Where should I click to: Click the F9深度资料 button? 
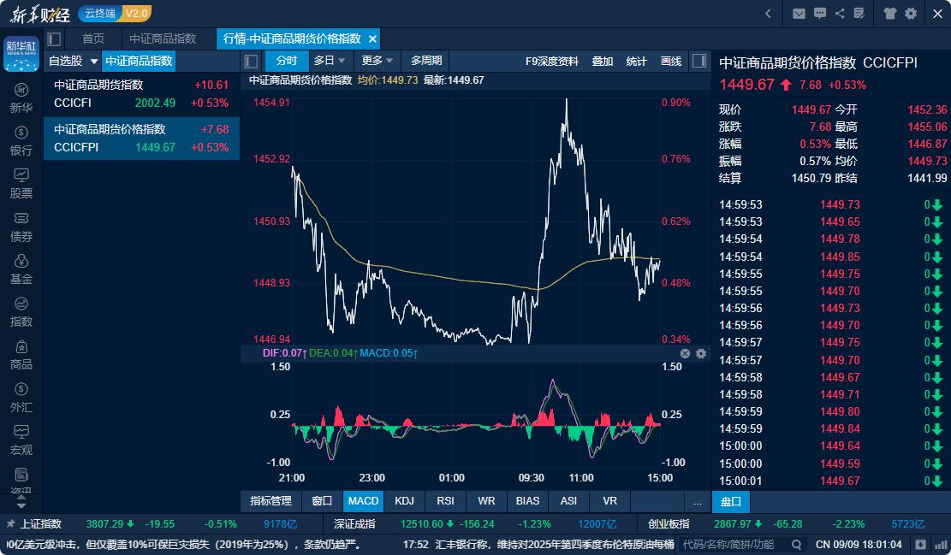coord(552,61)
